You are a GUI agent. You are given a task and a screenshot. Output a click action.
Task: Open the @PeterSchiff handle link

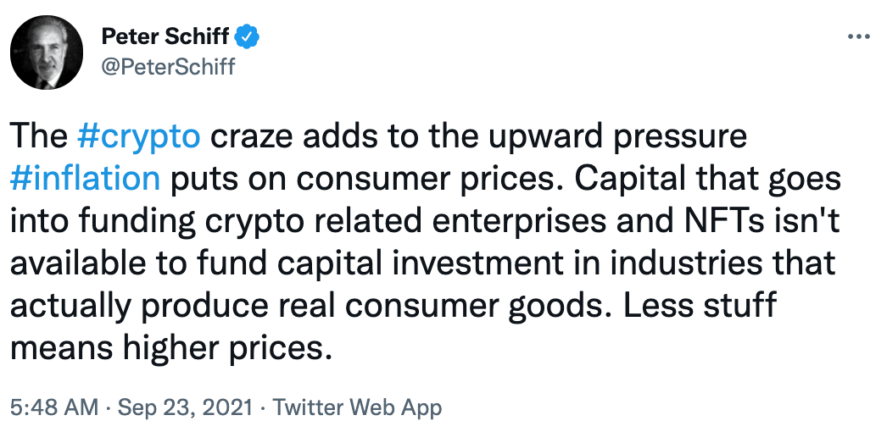pos(168,66)
